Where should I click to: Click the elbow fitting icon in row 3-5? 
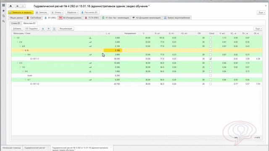(x=90, y=67)
